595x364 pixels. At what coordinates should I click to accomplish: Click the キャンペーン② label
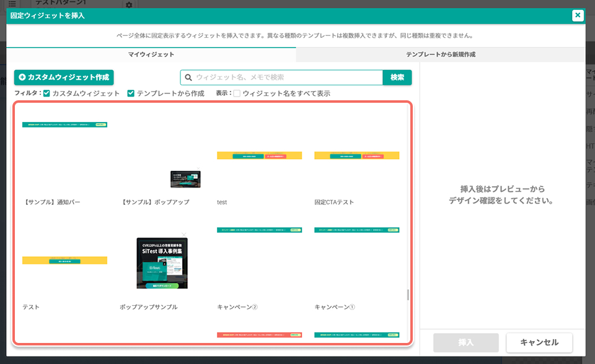tap(237, 307)
